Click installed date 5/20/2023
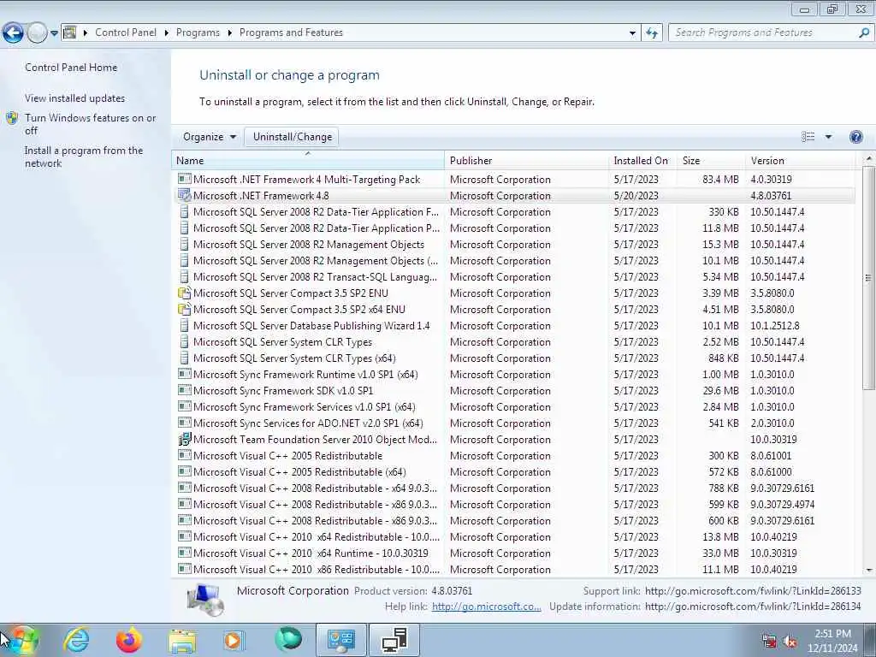 tap(636, 196)
